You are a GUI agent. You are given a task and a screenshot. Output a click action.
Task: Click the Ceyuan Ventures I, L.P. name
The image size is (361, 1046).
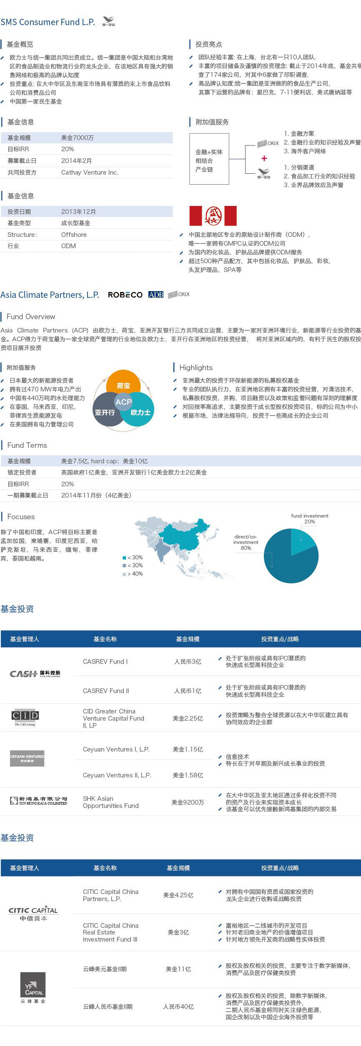pyautogui.click(x=116, y=749)
